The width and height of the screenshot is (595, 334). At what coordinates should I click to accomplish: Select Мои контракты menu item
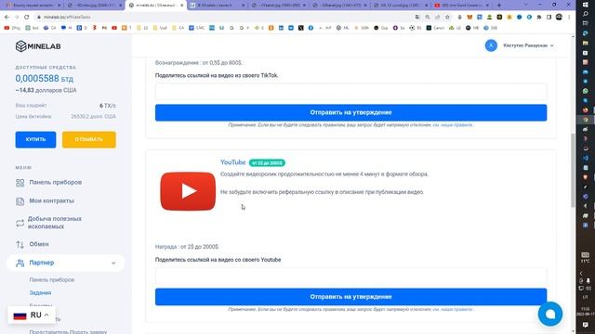52,201
